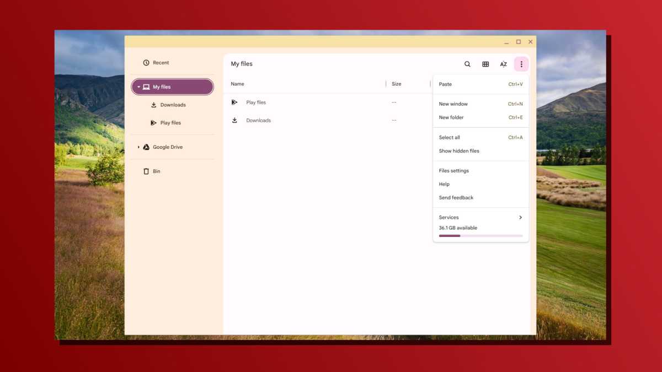Open Files settings
The width and height of the screenshot is (662, 372).
453,170
